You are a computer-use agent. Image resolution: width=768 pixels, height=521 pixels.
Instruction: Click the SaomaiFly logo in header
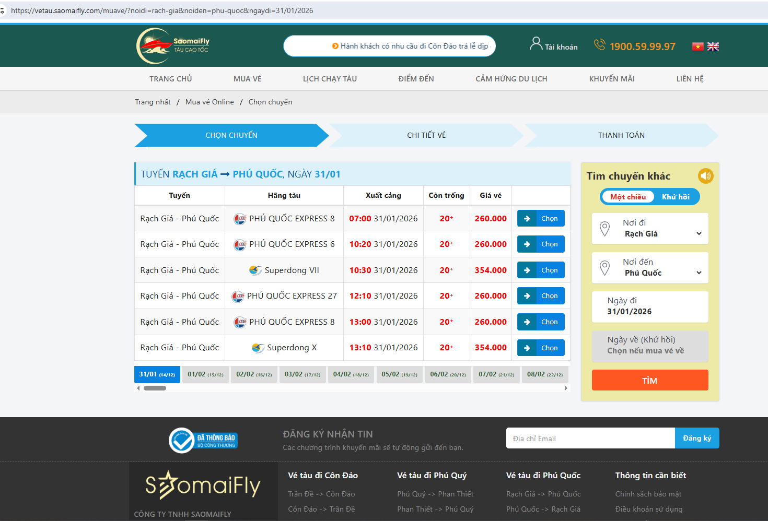tap(173, 46)
